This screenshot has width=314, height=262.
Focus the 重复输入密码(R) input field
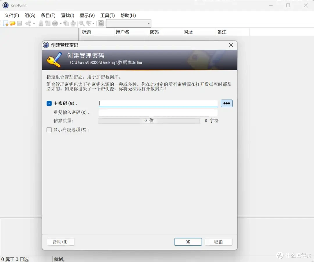[x=158, y=112]
